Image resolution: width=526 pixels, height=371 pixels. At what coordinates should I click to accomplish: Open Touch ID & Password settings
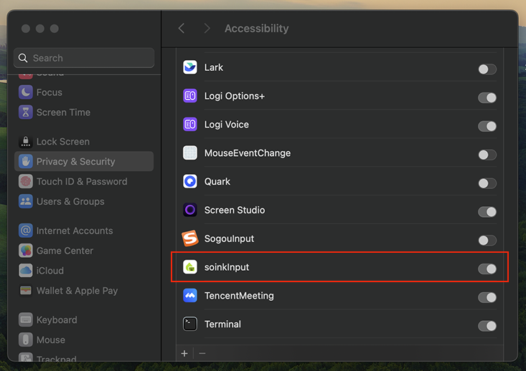84,181
